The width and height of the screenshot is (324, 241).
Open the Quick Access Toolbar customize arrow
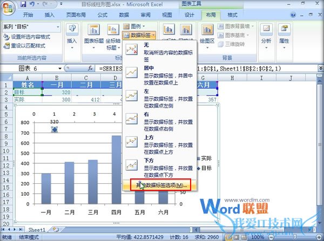[61, 4]
